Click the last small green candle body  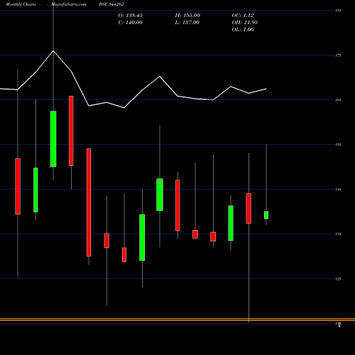[266, 215]
